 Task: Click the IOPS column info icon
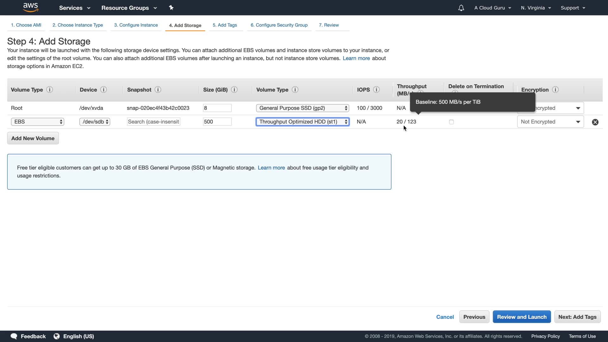[x=376, y=90]
